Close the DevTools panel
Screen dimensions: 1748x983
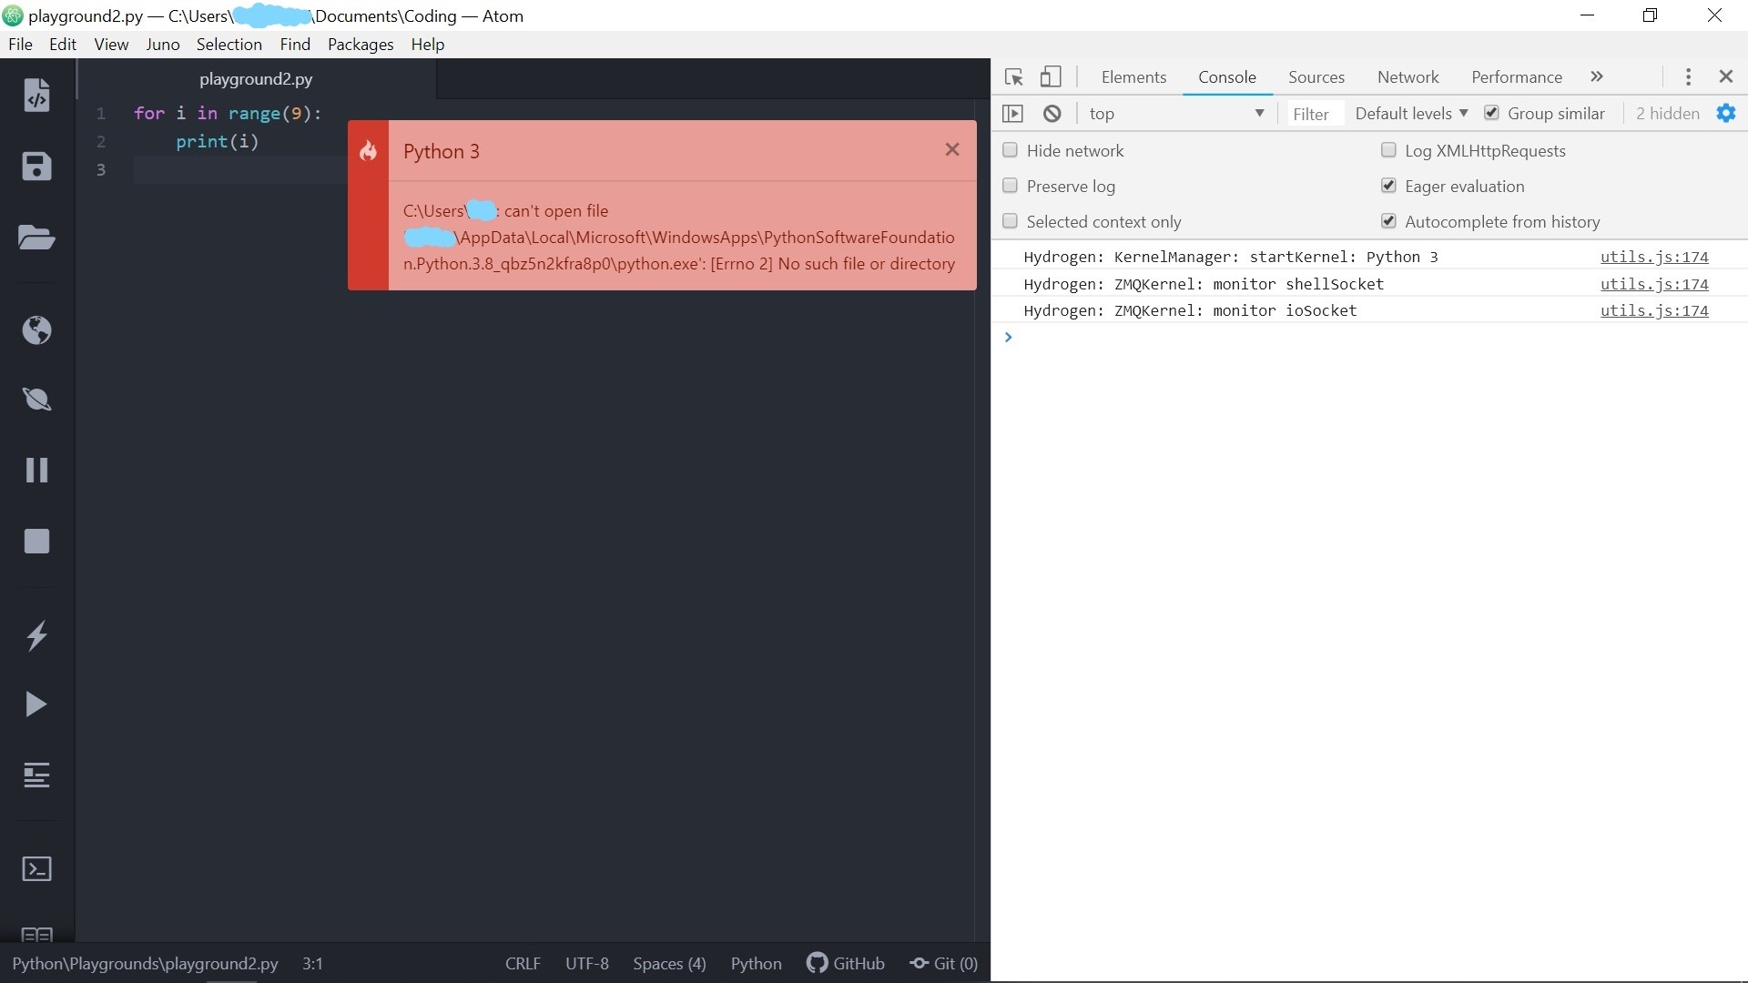tap(1725, 76)
